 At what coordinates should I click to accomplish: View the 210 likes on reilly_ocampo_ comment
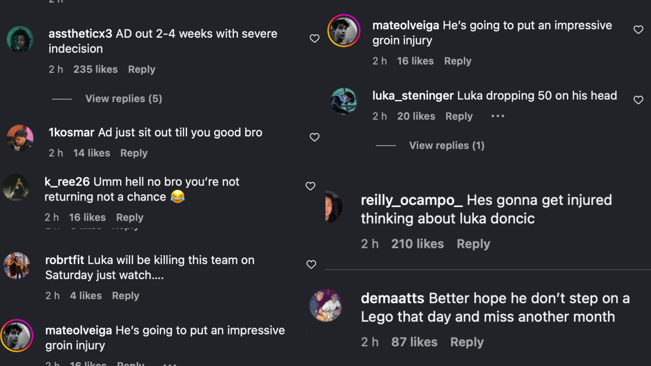coord(417,244)
